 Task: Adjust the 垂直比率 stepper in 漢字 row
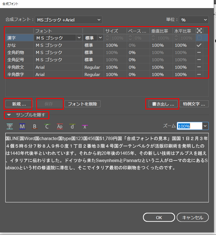[153, 38]
